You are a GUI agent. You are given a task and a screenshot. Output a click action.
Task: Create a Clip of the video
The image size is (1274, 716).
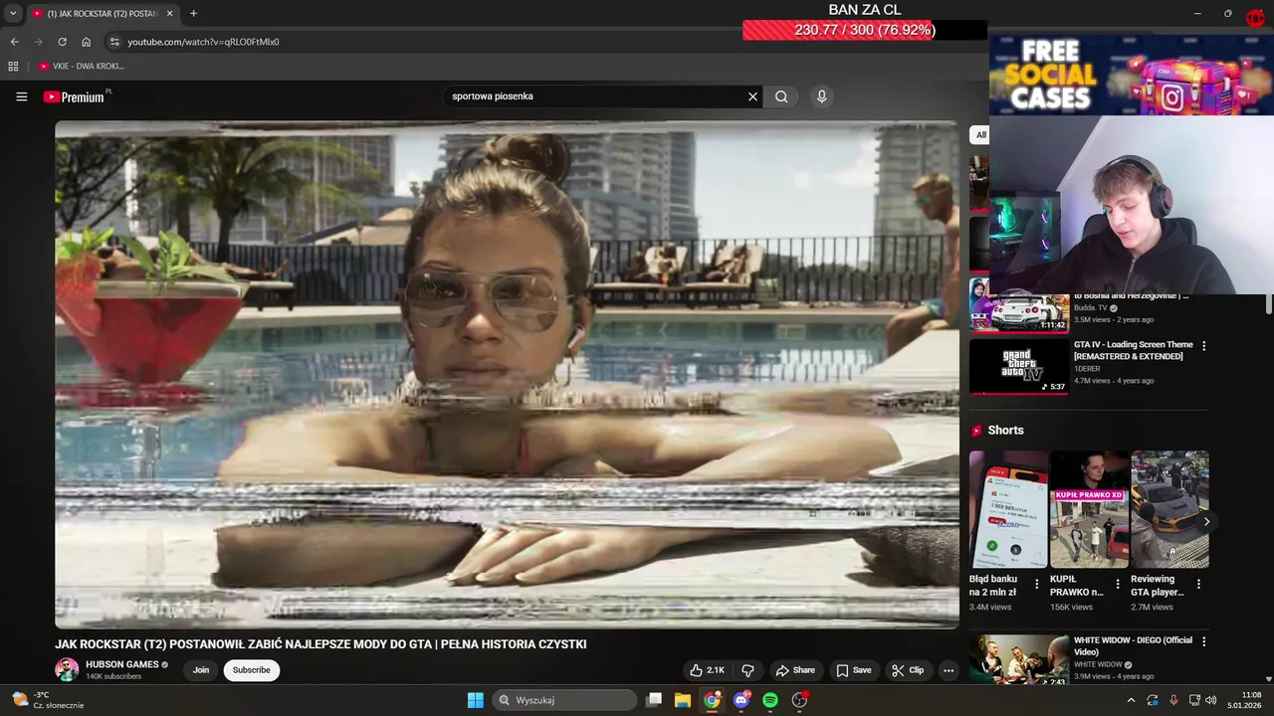(x=908, y=670)
